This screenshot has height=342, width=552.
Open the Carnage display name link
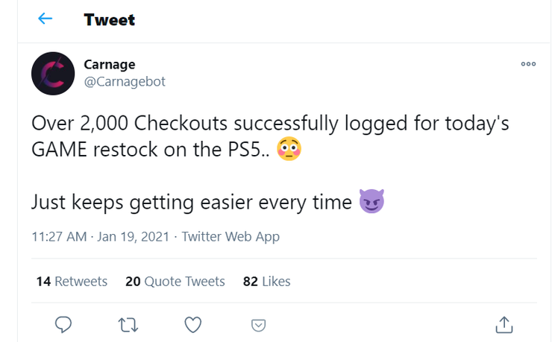pyautogui.click(x=110, y=65)
